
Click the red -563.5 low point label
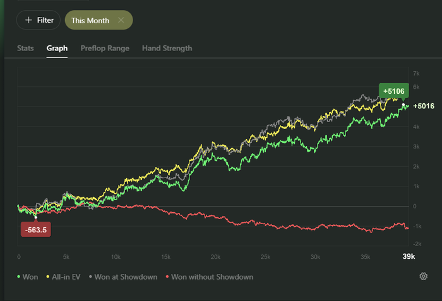[x=35, y=230]
